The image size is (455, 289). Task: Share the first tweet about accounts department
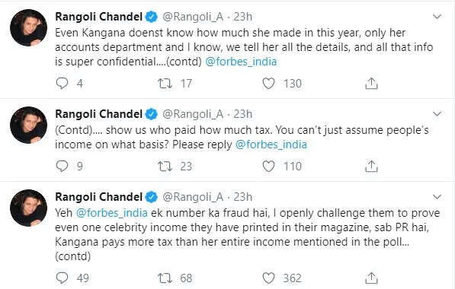371,84
